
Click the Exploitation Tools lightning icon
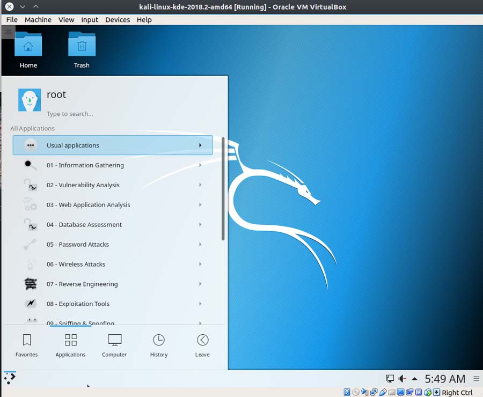(31, 304)
